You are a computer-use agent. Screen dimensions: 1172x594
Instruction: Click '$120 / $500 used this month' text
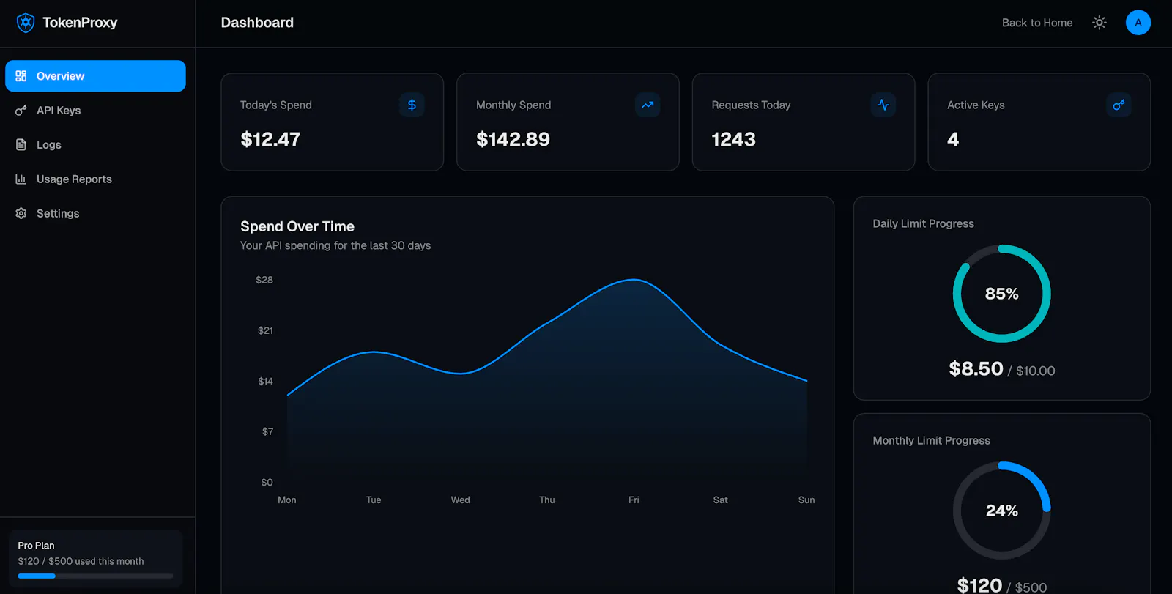(81, 561)
